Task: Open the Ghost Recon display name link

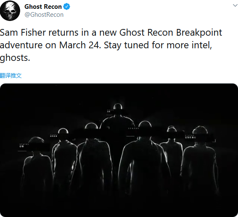Action: (x=43, y=7)
